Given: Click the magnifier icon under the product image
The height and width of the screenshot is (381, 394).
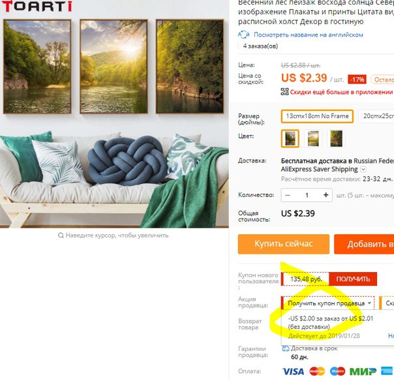Looking at the screenshot, I should 61,236.
